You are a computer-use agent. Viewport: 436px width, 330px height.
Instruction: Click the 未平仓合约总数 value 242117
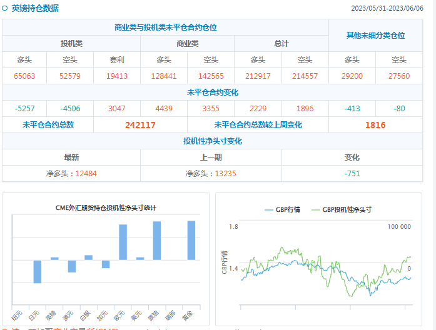pos(140,125)
